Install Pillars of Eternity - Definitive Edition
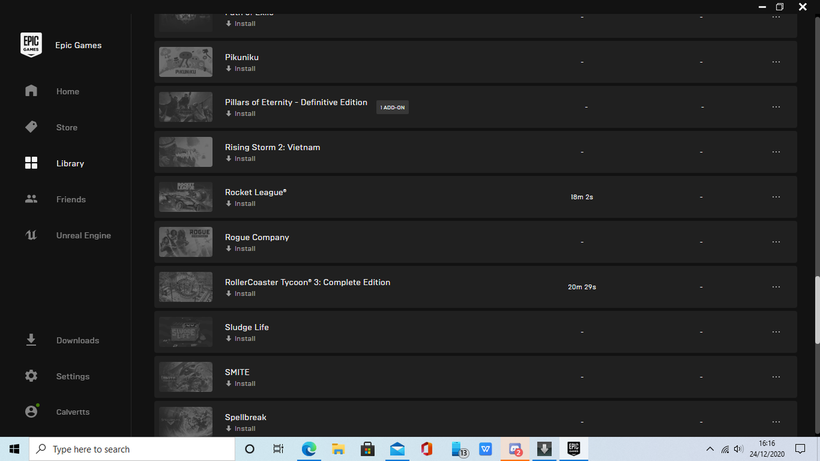The width and height of the screenshot is (820, 461). click(240, 113)
